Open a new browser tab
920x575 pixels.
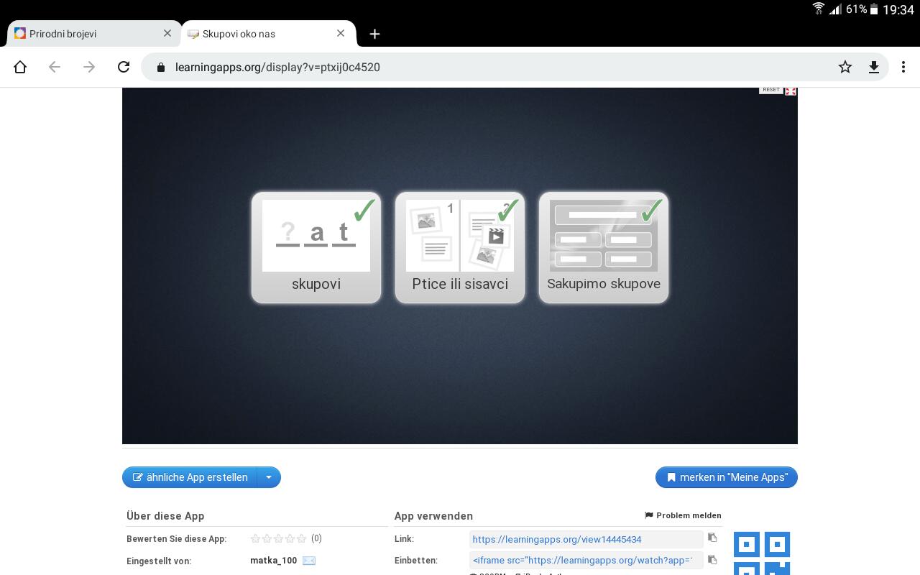coord(374,34)
